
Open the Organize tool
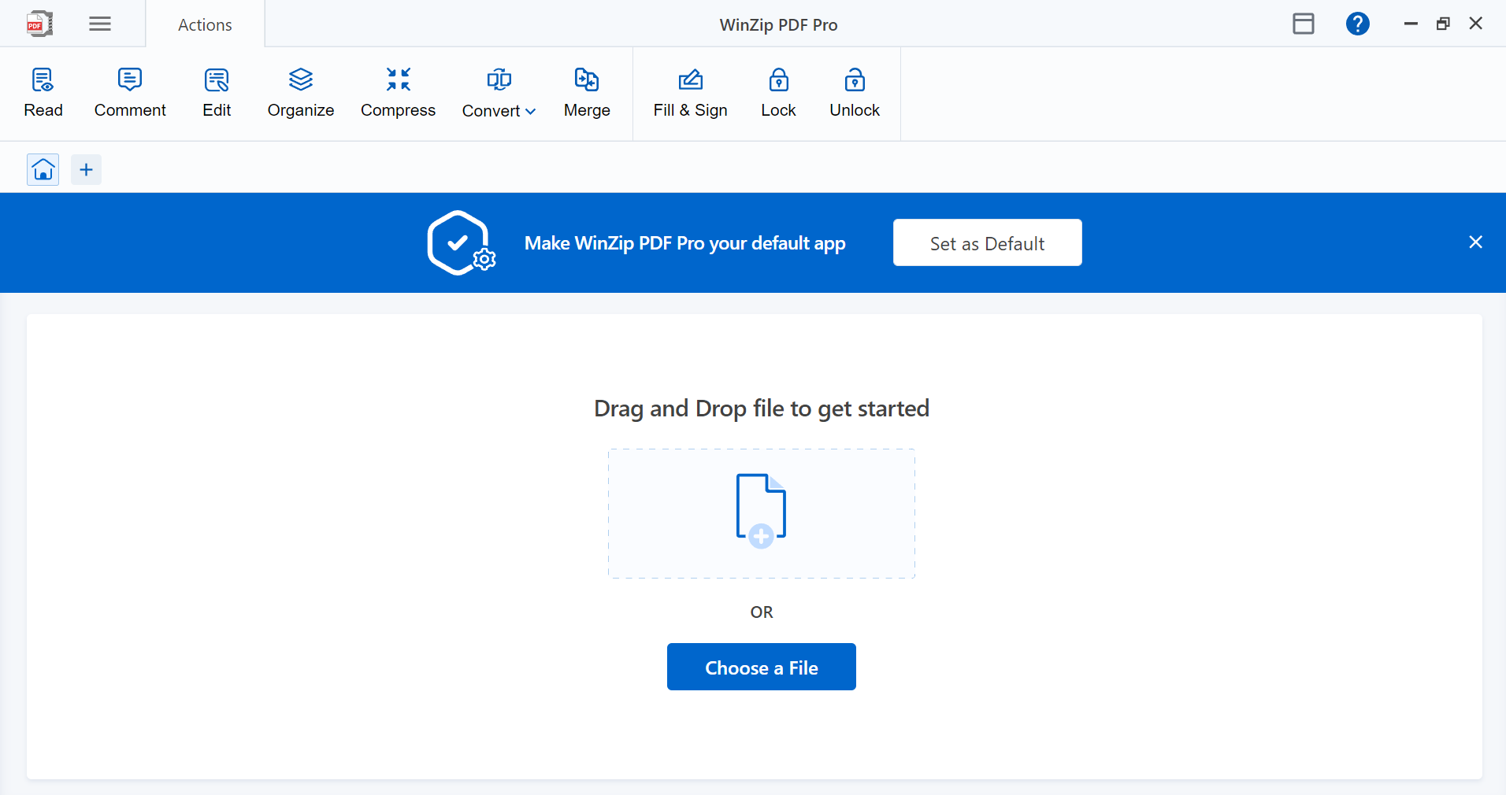point(300,92)
